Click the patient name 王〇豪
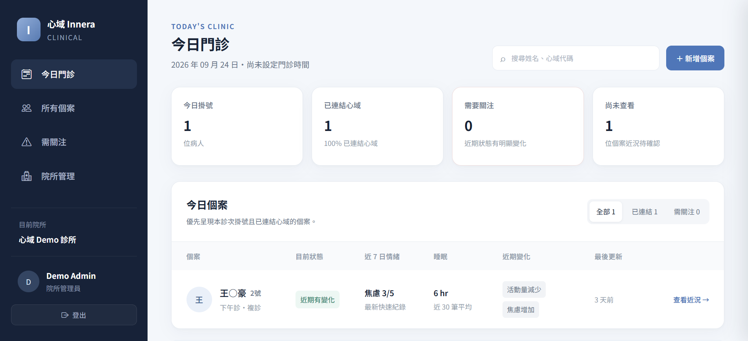Image resolution: width=748 pixels, height=341 pixels. (x=233, y=293)
